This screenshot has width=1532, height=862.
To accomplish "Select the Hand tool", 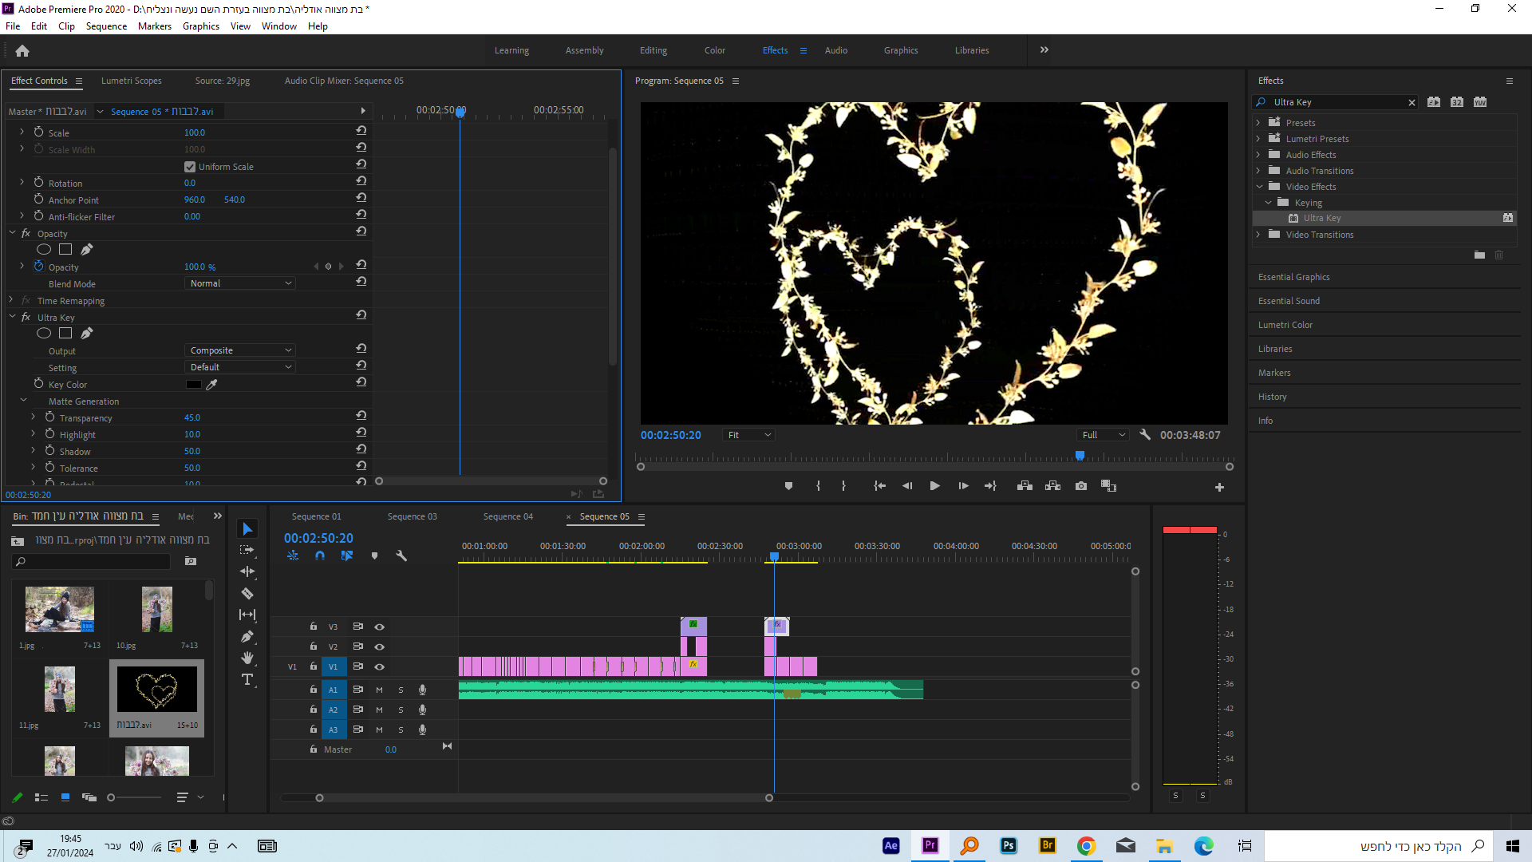I will pos(247,658).
